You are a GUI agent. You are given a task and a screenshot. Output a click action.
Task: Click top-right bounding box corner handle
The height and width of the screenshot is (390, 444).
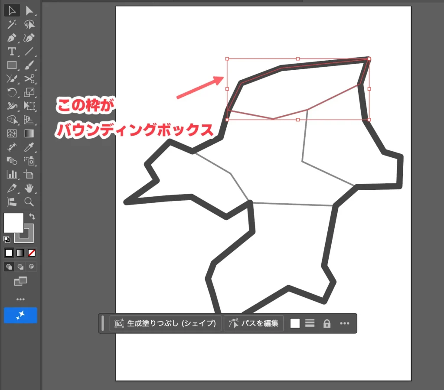(x=369, y=58)
